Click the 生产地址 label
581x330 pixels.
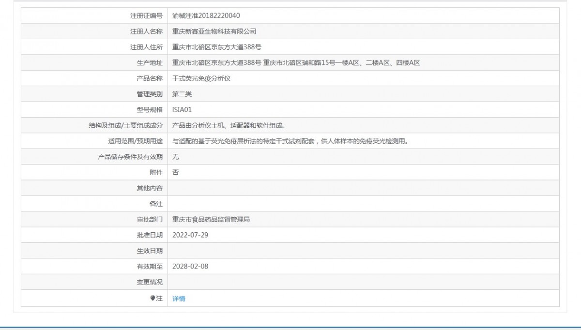(150, 63)
